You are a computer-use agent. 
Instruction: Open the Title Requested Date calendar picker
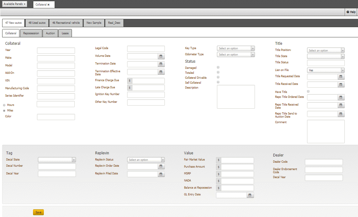coord(341,76)
